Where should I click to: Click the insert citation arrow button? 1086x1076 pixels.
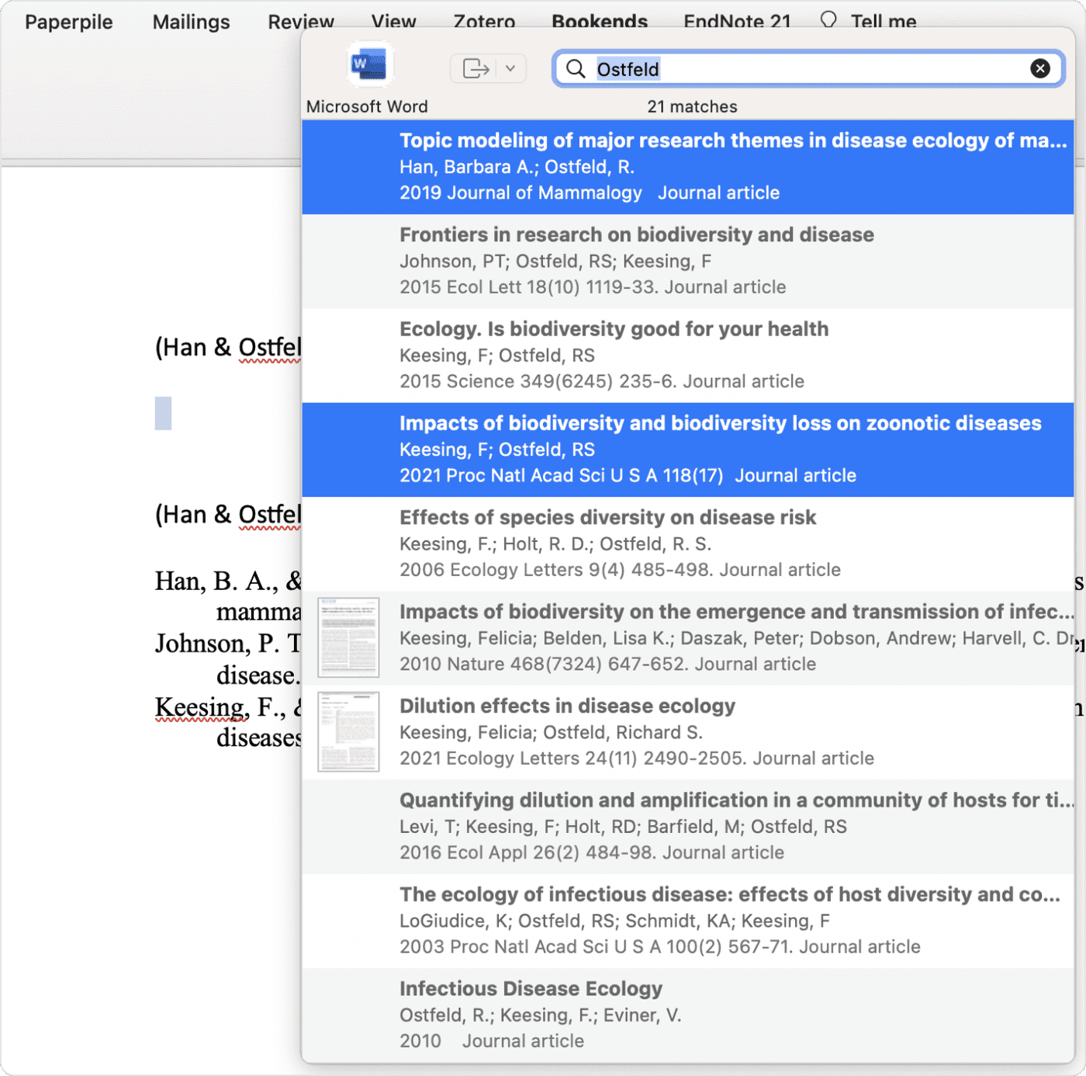pyautogui.click(x=475, y=68)
